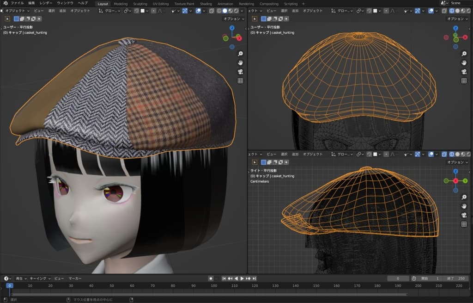473x303 pixels.
Task: Click the zoom magnifier icon in the main viewport
Action: click(x=240, y=54)
